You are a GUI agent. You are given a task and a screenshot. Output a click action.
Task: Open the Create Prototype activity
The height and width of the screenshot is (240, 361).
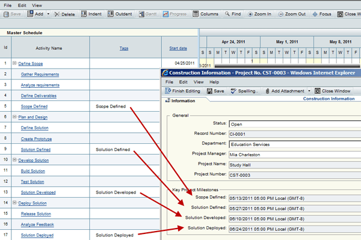(x=36, y=139)
